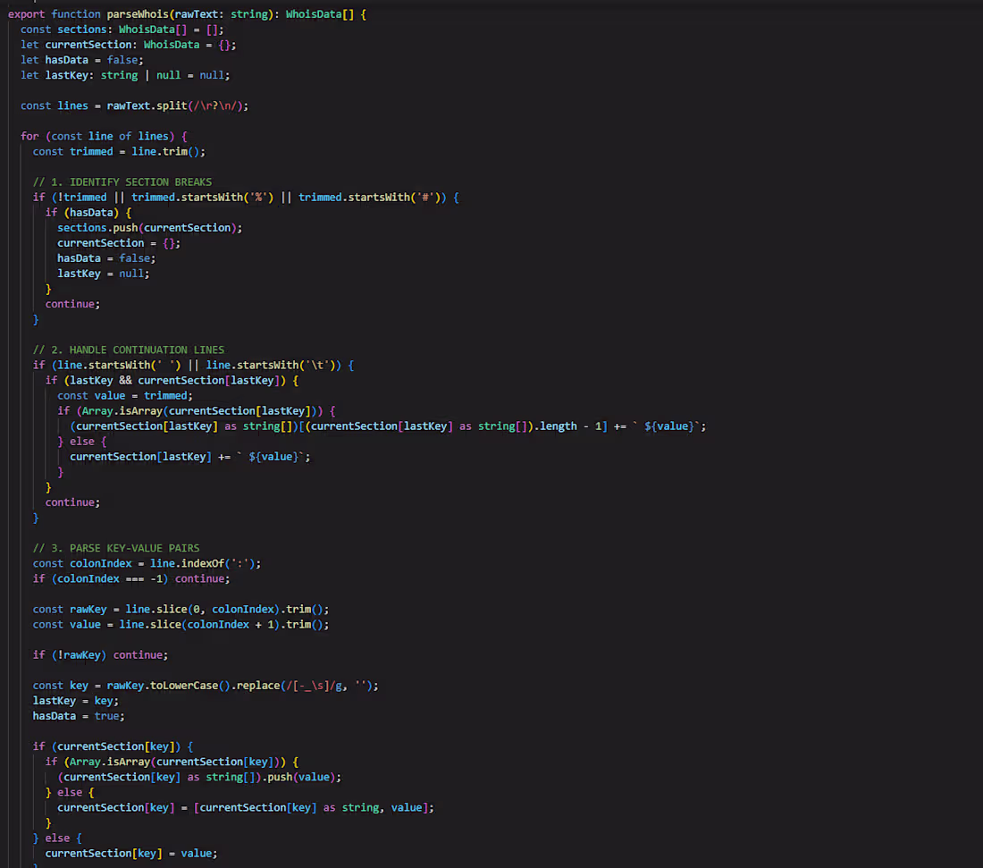The width and height of the screenshot is (983, 868).
Task: Click "const colonIndex = line.indexOf(':');"
Action: click(147, 563)
